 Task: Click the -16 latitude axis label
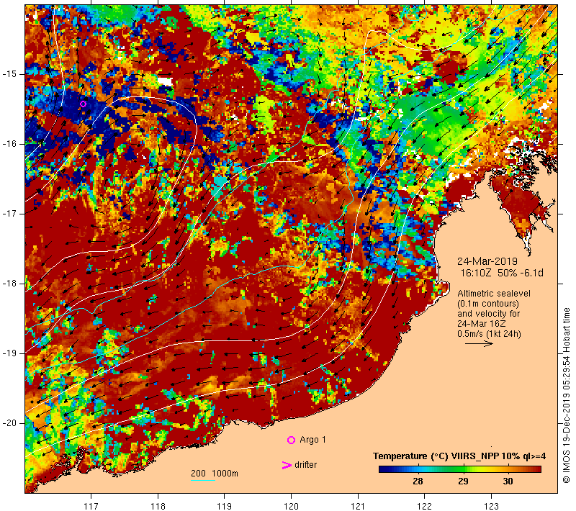click(10, 144)
